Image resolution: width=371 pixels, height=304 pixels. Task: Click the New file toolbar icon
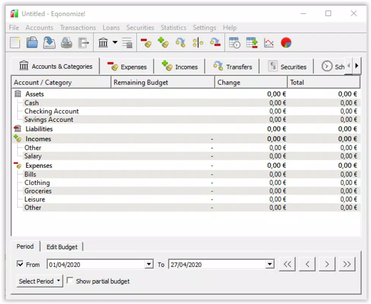click(15, 43)
